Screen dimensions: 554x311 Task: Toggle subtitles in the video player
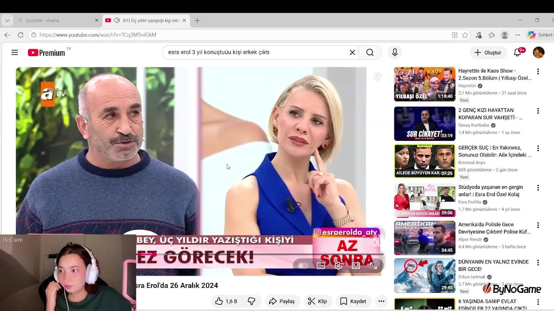321,266
